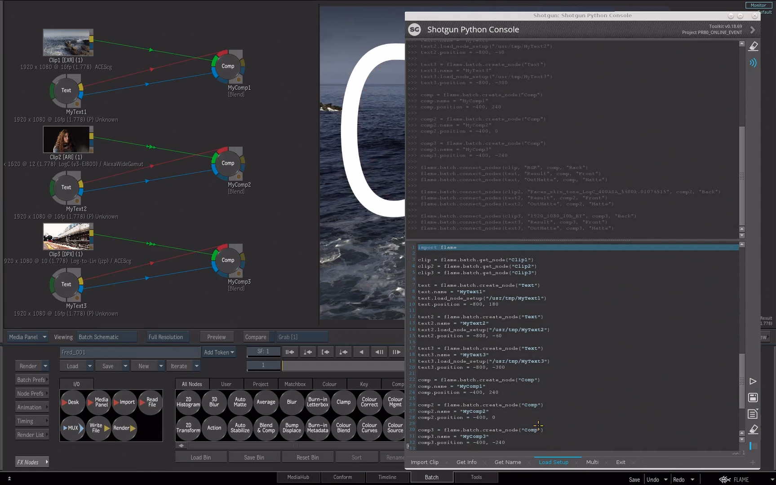The image size is (776, 485).
Task: Switch to the Matchbox node tab
Action: [x=295, y=384]
